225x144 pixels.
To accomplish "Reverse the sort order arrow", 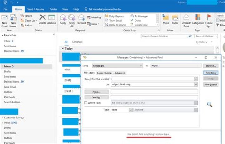I will tap(212, 42).
